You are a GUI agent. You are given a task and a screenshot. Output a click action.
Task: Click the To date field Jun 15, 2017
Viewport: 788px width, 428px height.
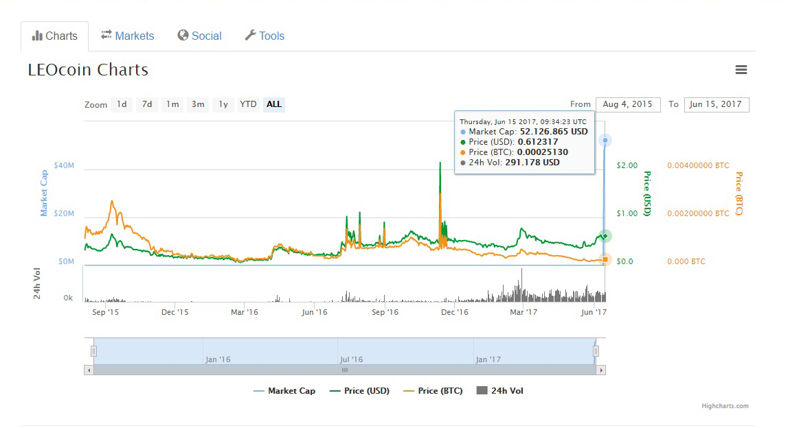[716, 104]
